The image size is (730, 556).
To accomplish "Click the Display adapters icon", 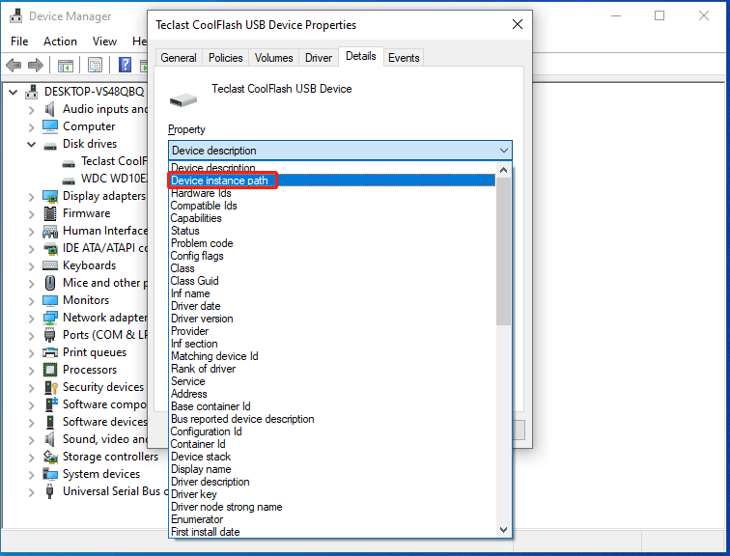I will pos(50,196).
